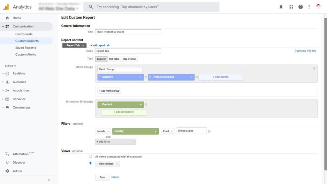Open the Country filter dimension dropdown
The height and width of the screenshot is (184, 327).
[x=135, y=131]
